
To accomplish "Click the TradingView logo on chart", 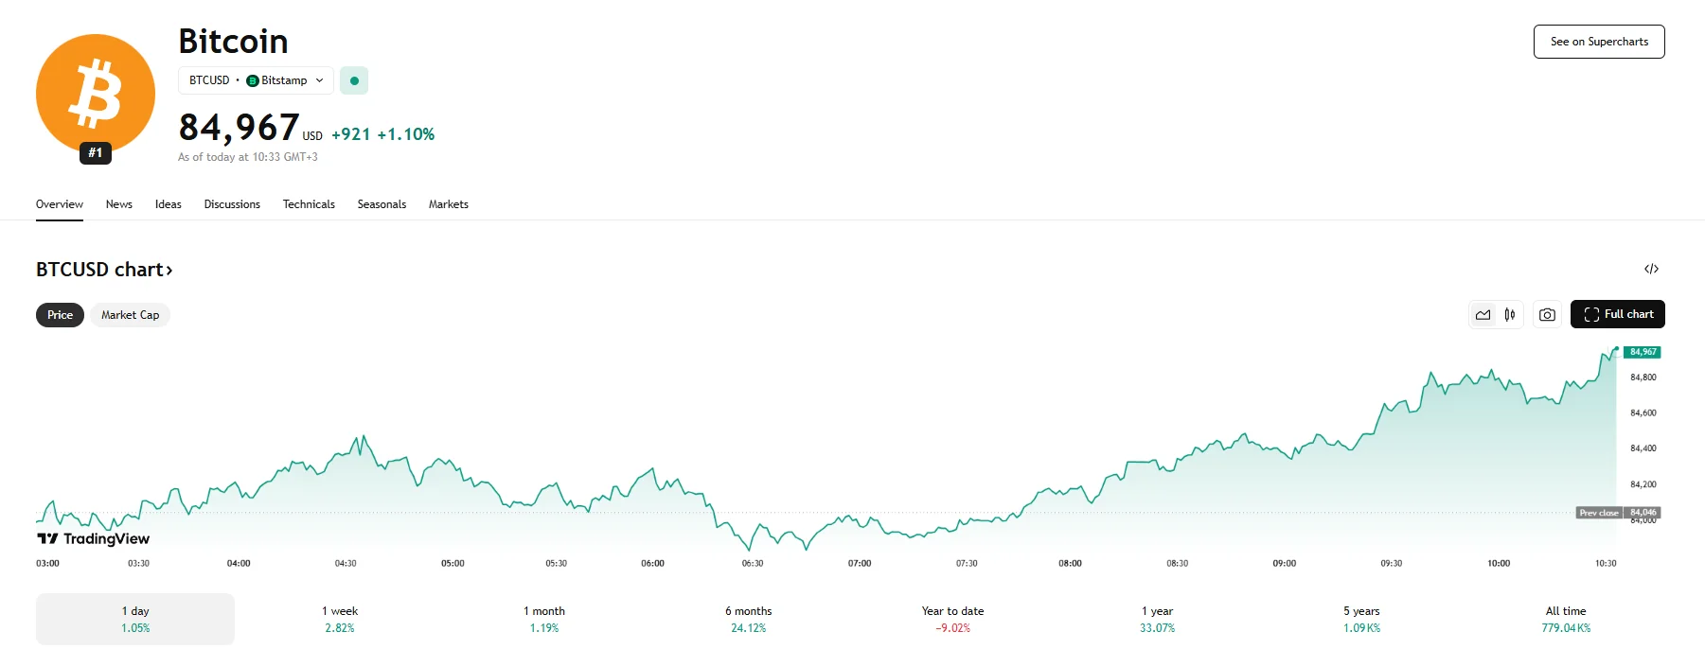I will 94,539.
